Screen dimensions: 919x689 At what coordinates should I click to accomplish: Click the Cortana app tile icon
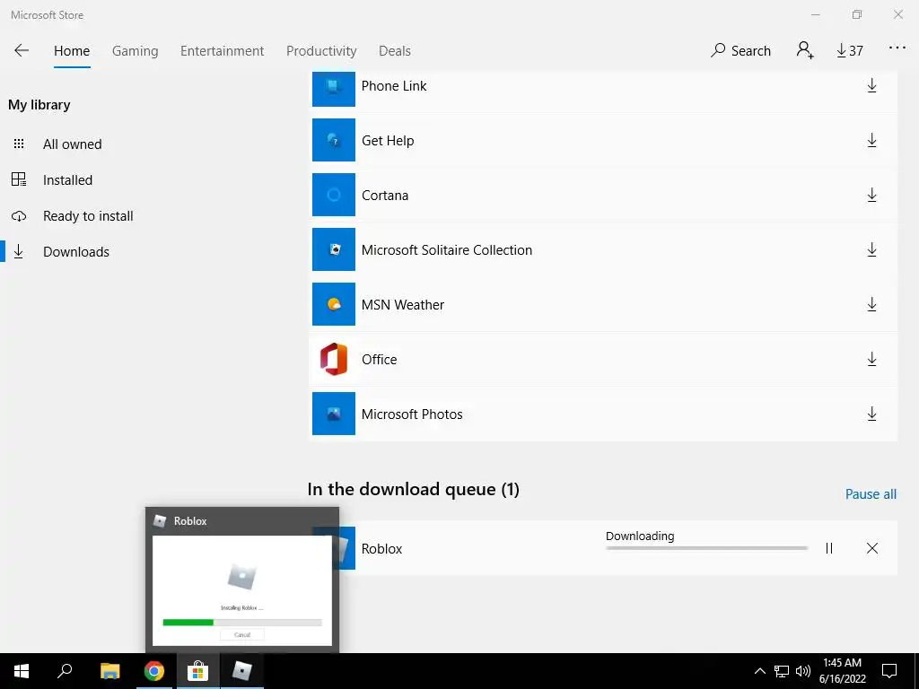(334, 195)
